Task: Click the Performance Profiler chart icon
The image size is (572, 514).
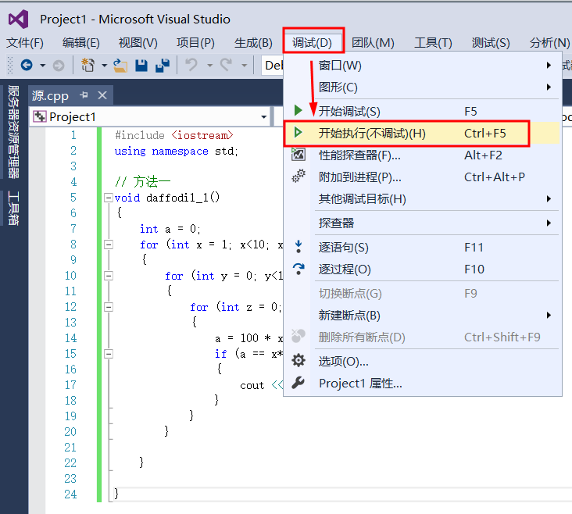Action: [298, 155]
